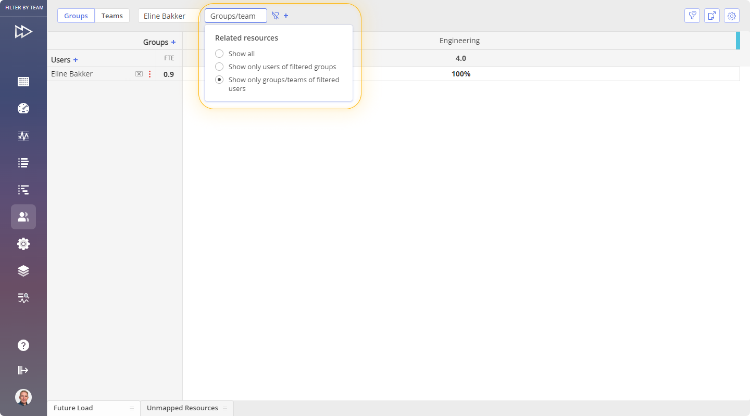Click the logout icon in sidebar

point(23,370)
